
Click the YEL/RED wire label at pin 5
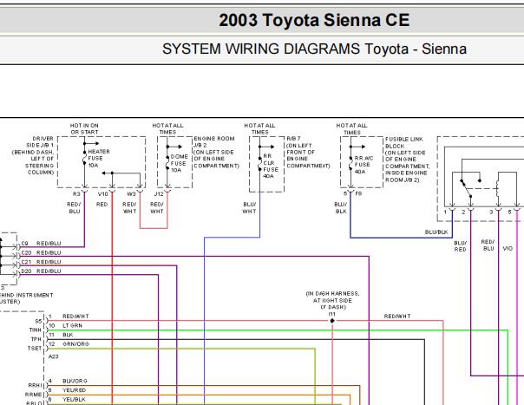(75, 390)
